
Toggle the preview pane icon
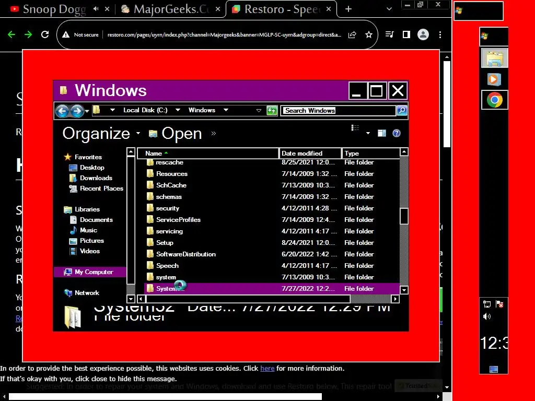(x=382, y=133)
